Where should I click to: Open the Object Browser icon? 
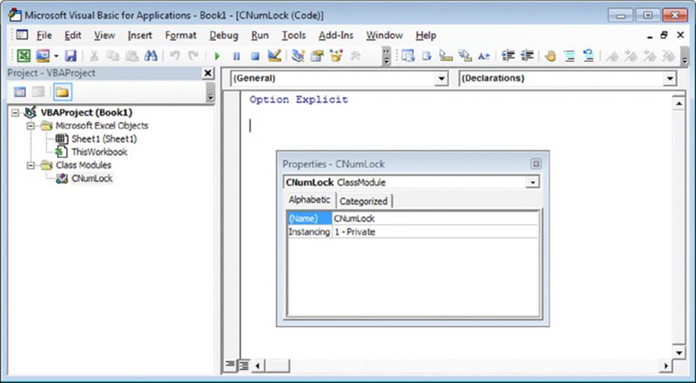tap(336, 56)
